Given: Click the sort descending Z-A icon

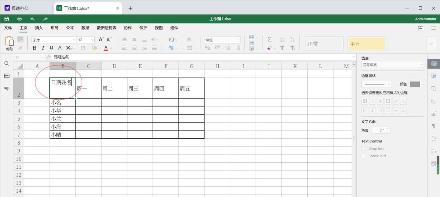Looking at the screenshot, I should click(292, 40).
